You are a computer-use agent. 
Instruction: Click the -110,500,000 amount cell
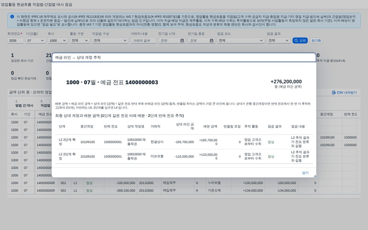point(184,157)
